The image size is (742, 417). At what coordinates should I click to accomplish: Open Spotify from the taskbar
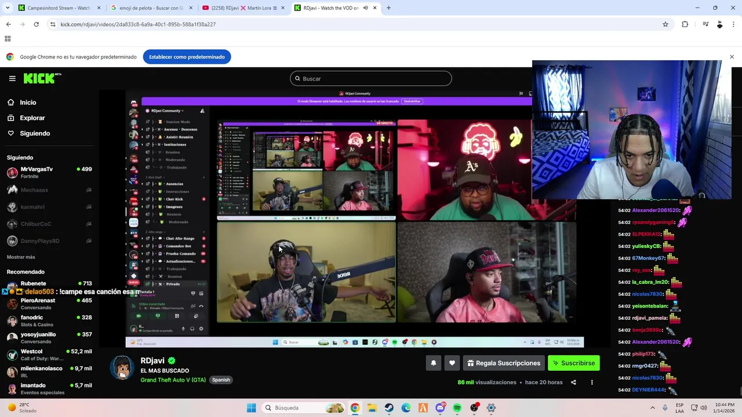[457, 408]
